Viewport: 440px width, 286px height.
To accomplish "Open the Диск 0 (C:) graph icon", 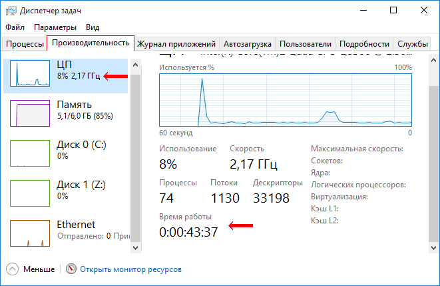I will 29,153.
